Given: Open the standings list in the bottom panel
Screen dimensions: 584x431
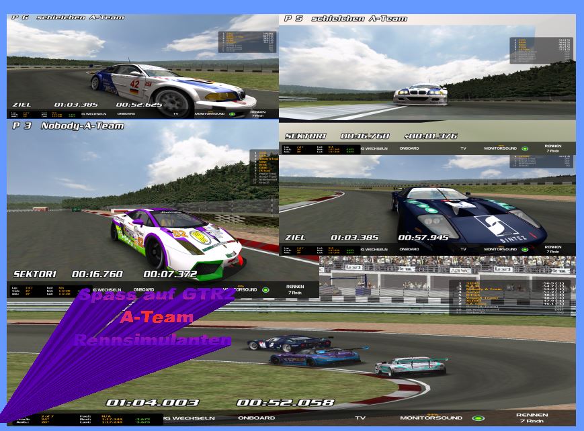Looking at the screenshot, I should click(510, 297).
